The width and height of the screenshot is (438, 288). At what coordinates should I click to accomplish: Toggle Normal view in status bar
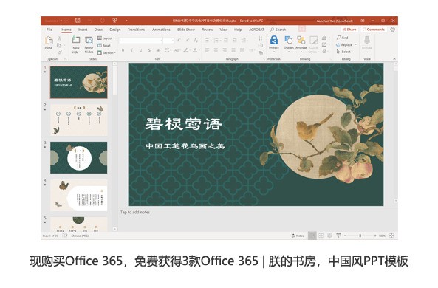tap(312, 236)
